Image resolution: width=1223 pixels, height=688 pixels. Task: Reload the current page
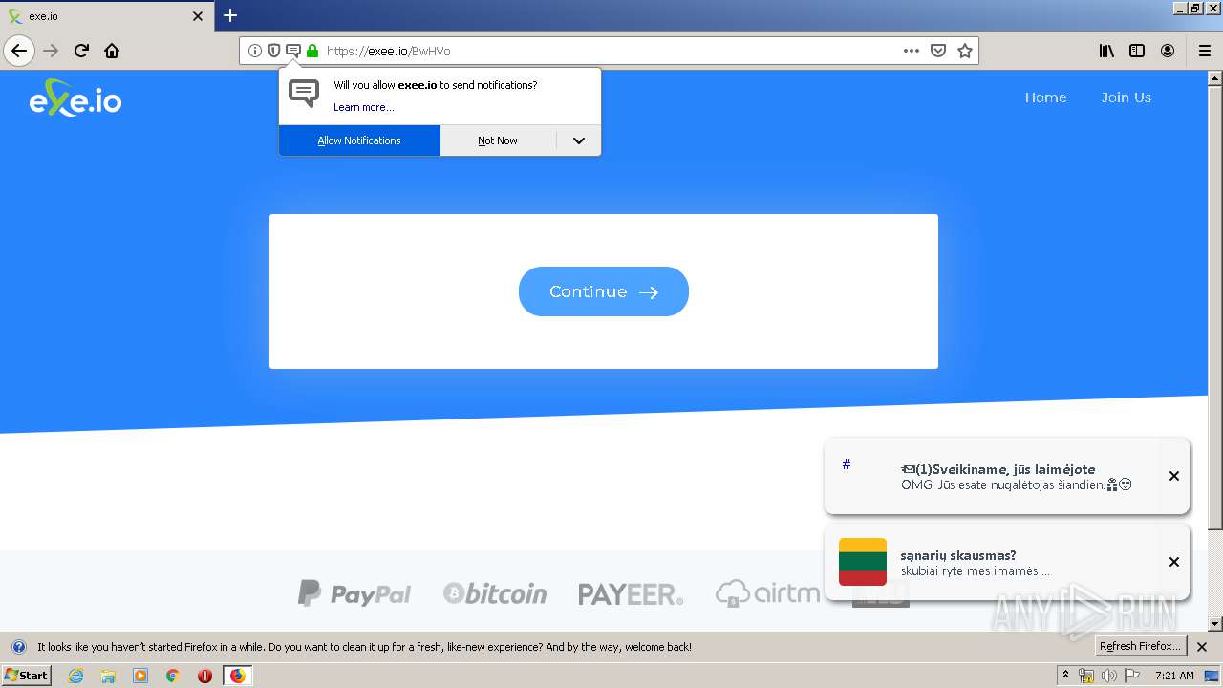pos(82,51)
